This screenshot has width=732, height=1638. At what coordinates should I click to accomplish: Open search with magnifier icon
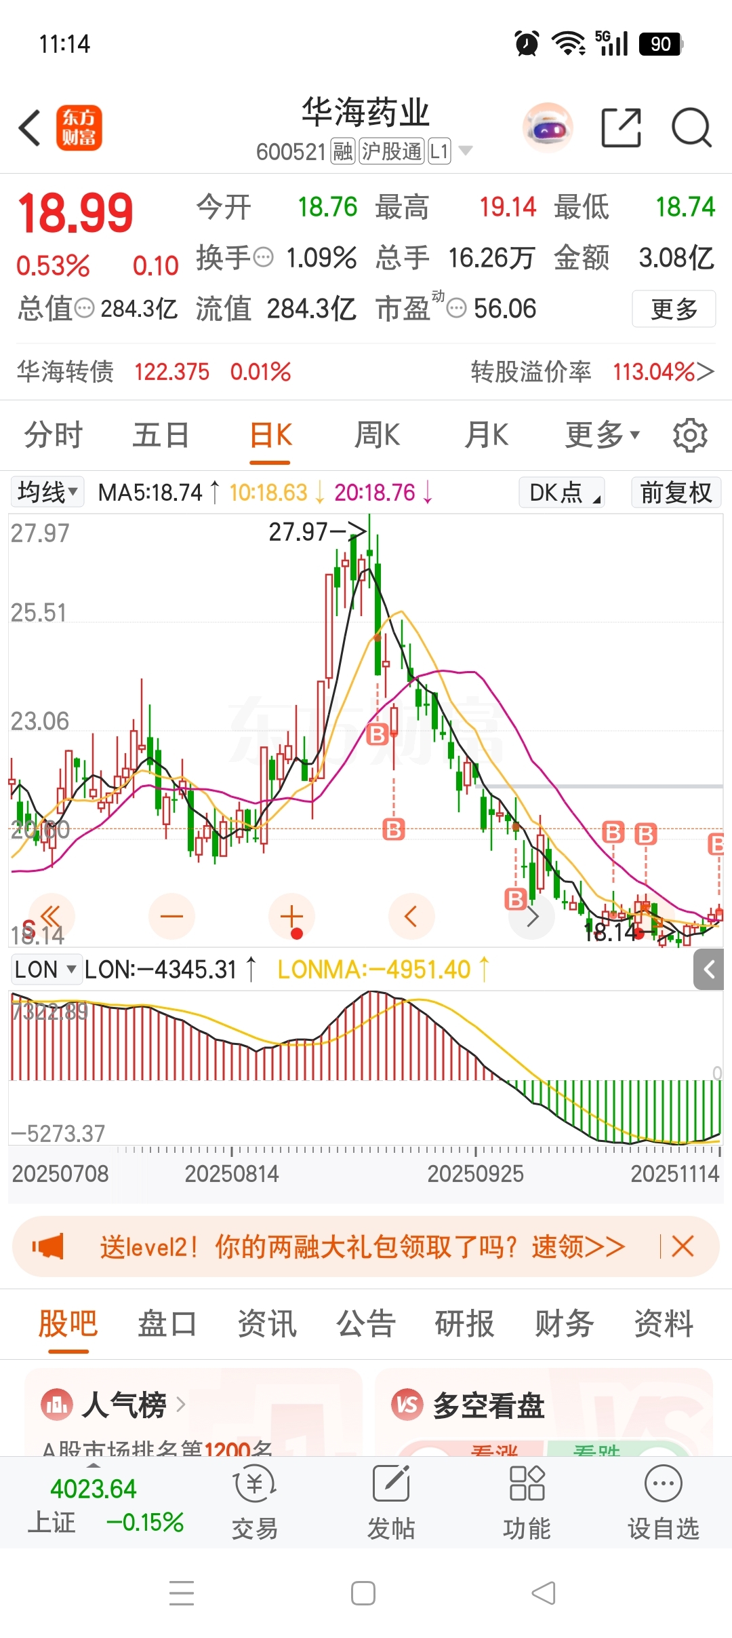tap(691, 128)
